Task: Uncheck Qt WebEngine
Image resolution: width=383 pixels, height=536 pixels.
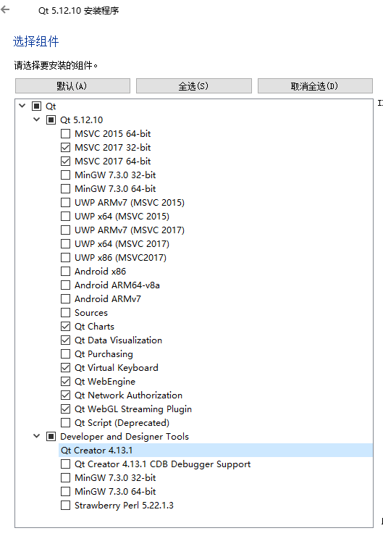Action: (65, 382)
